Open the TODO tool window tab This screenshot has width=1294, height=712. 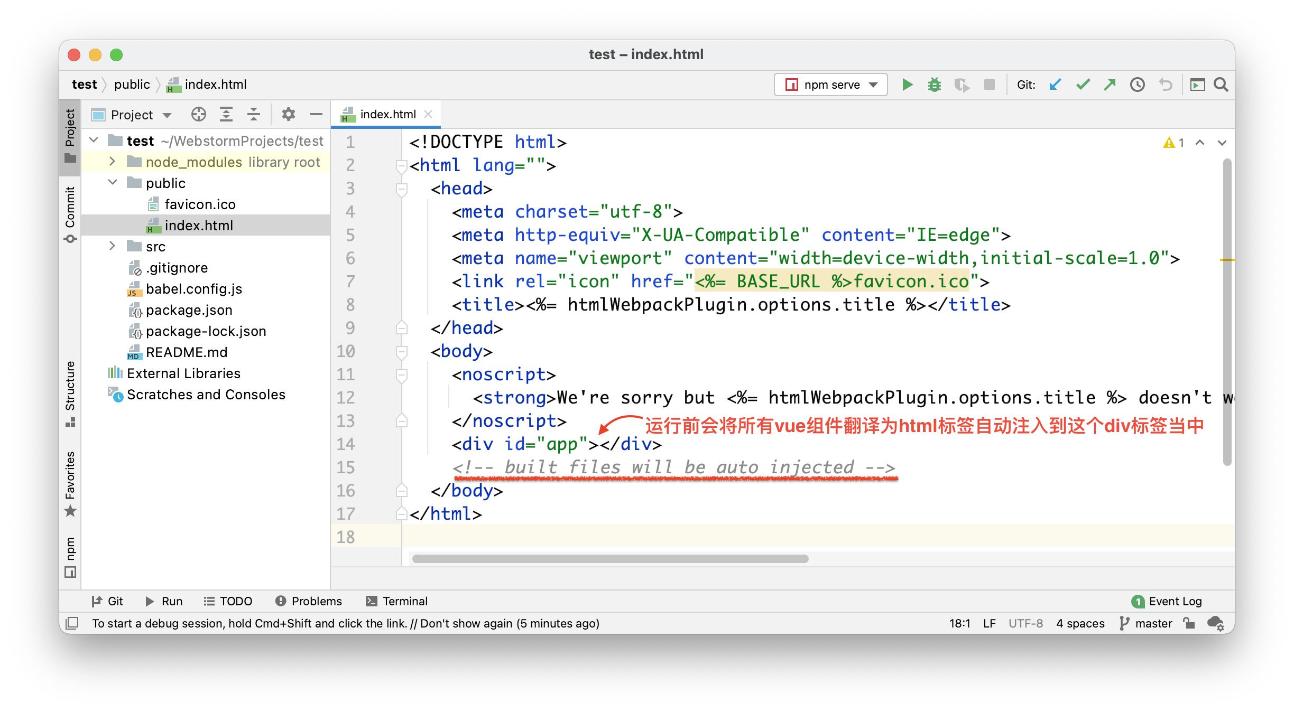click(x=228, y=601)
